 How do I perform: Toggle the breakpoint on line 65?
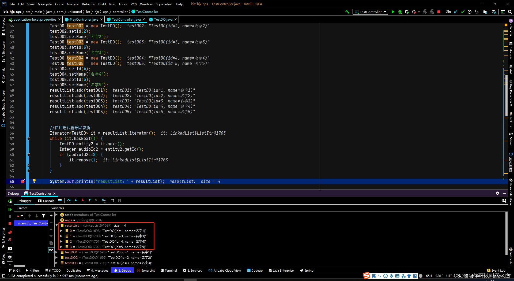pyautogui.click(x=23, y=181)
